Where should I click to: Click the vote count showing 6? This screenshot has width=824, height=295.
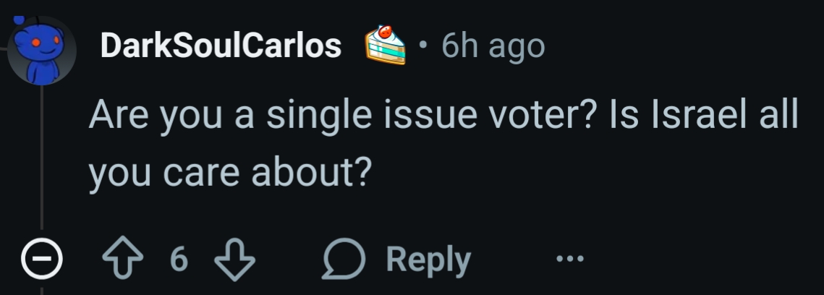tap(179, 259)
